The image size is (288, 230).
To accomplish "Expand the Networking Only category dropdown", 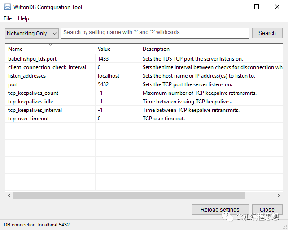I will coord(32,33).
